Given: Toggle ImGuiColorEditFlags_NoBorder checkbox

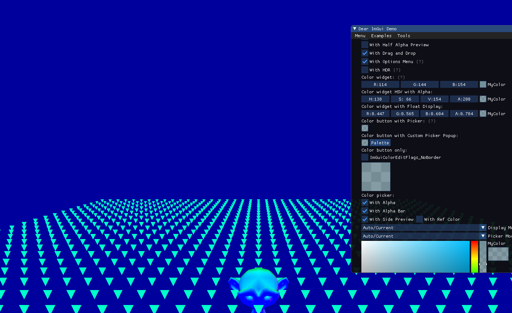Looking at the screenshot, I should point(365,157).
